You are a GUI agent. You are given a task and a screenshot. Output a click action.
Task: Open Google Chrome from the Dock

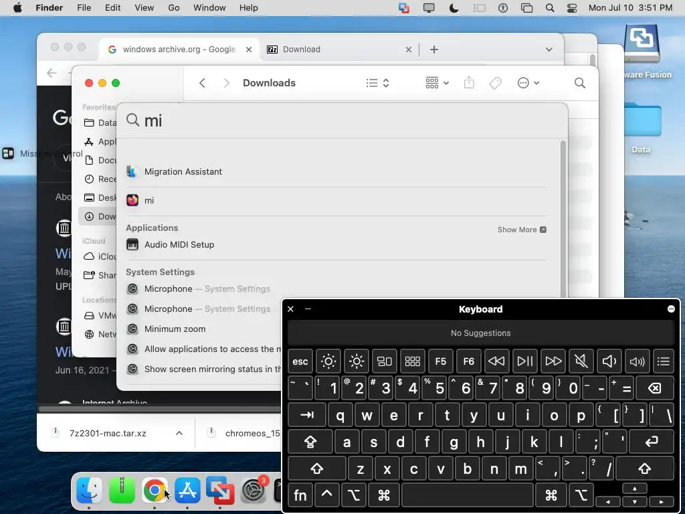[x=155, y=491]
